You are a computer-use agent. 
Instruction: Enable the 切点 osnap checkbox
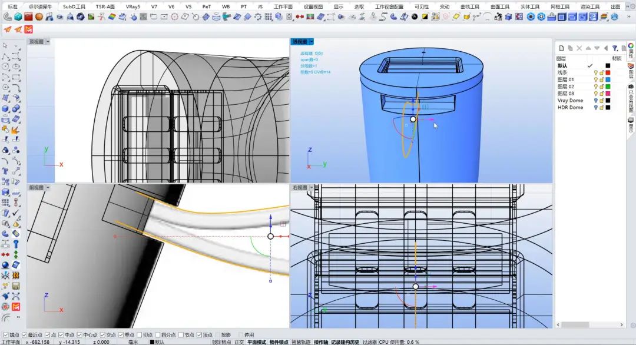tap(140, 335)
